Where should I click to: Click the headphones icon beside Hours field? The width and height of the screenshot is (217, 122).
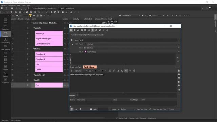91,109
